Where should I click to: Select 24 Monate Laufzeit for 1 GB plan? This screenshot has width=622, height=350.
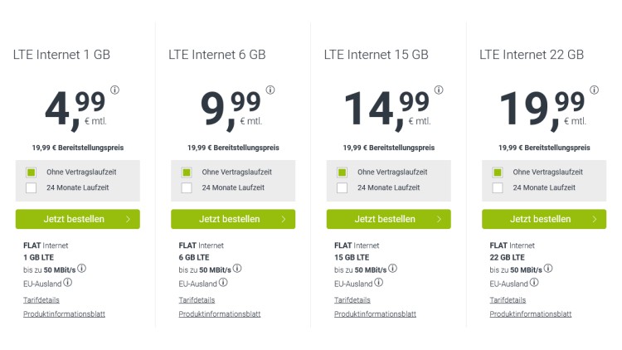(x=32, y=187)
